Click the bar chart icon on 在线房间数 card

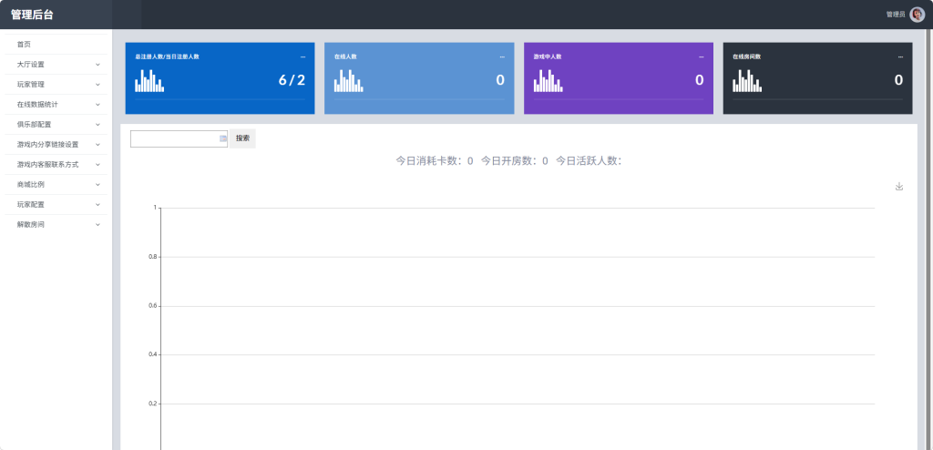point(747,80)
